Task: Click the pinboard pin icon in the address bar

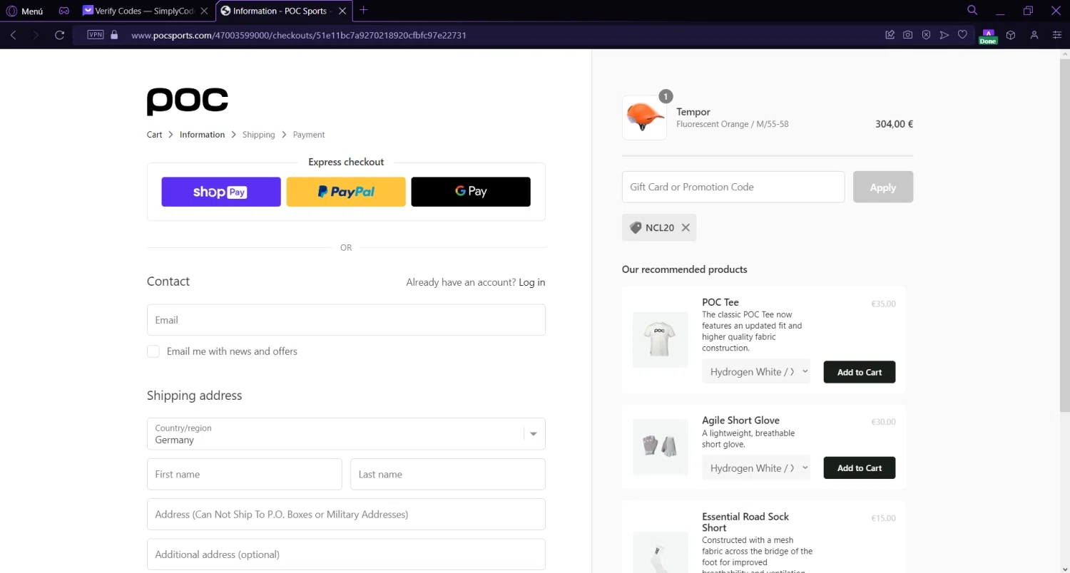Action: pos(890,35)
